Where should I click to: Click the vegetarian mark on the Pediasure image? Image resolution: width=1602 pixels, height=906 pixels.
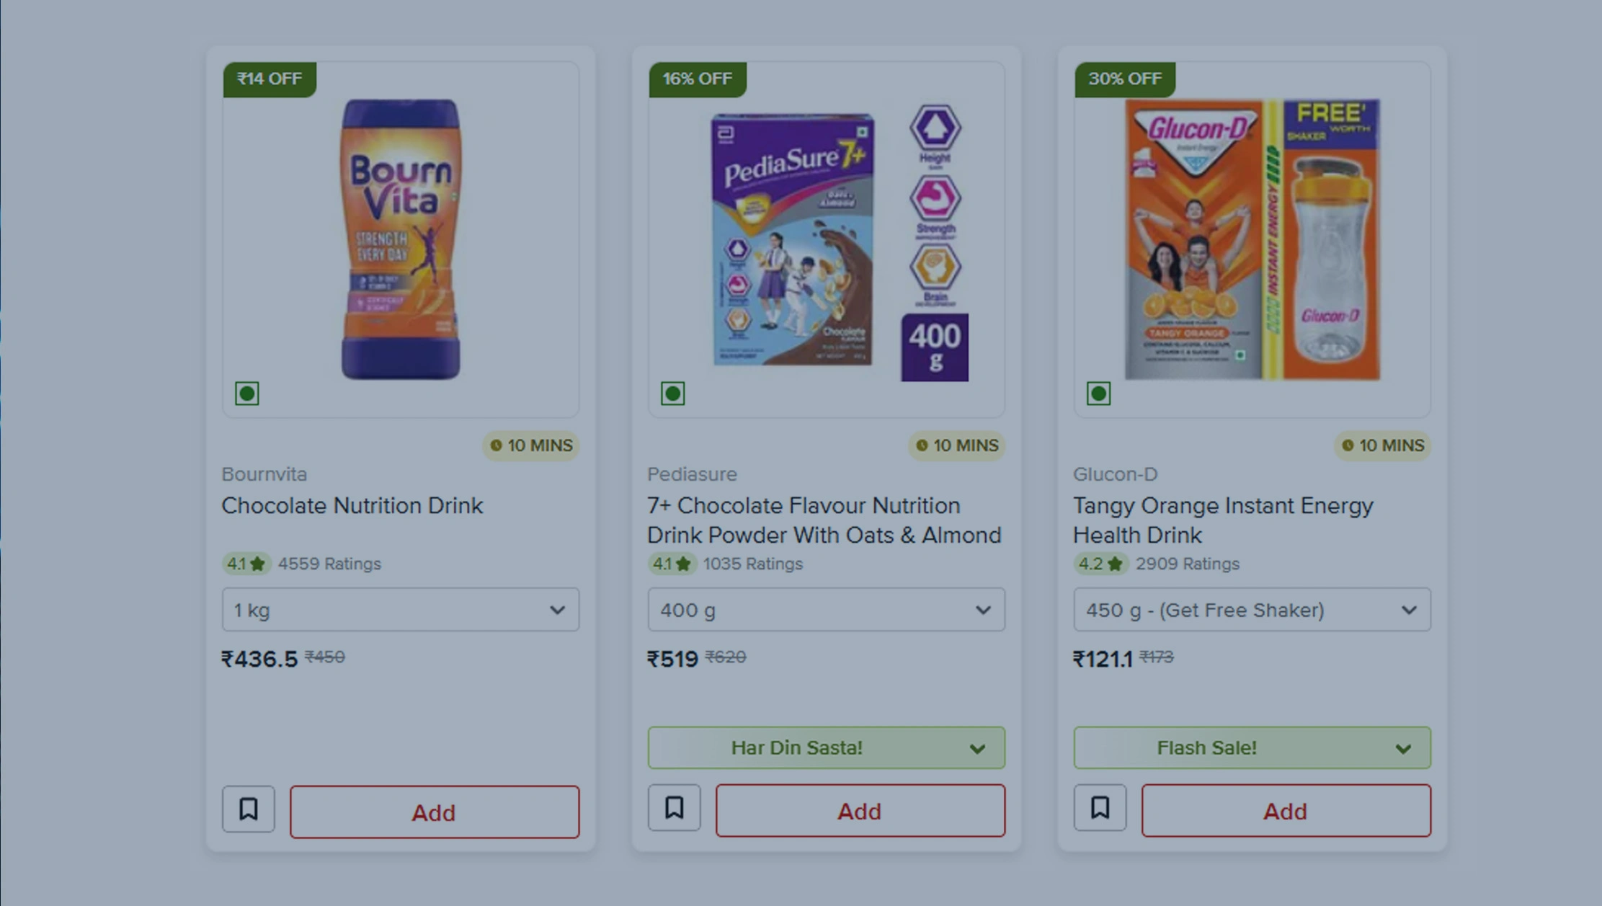click(x=673, y=394)
